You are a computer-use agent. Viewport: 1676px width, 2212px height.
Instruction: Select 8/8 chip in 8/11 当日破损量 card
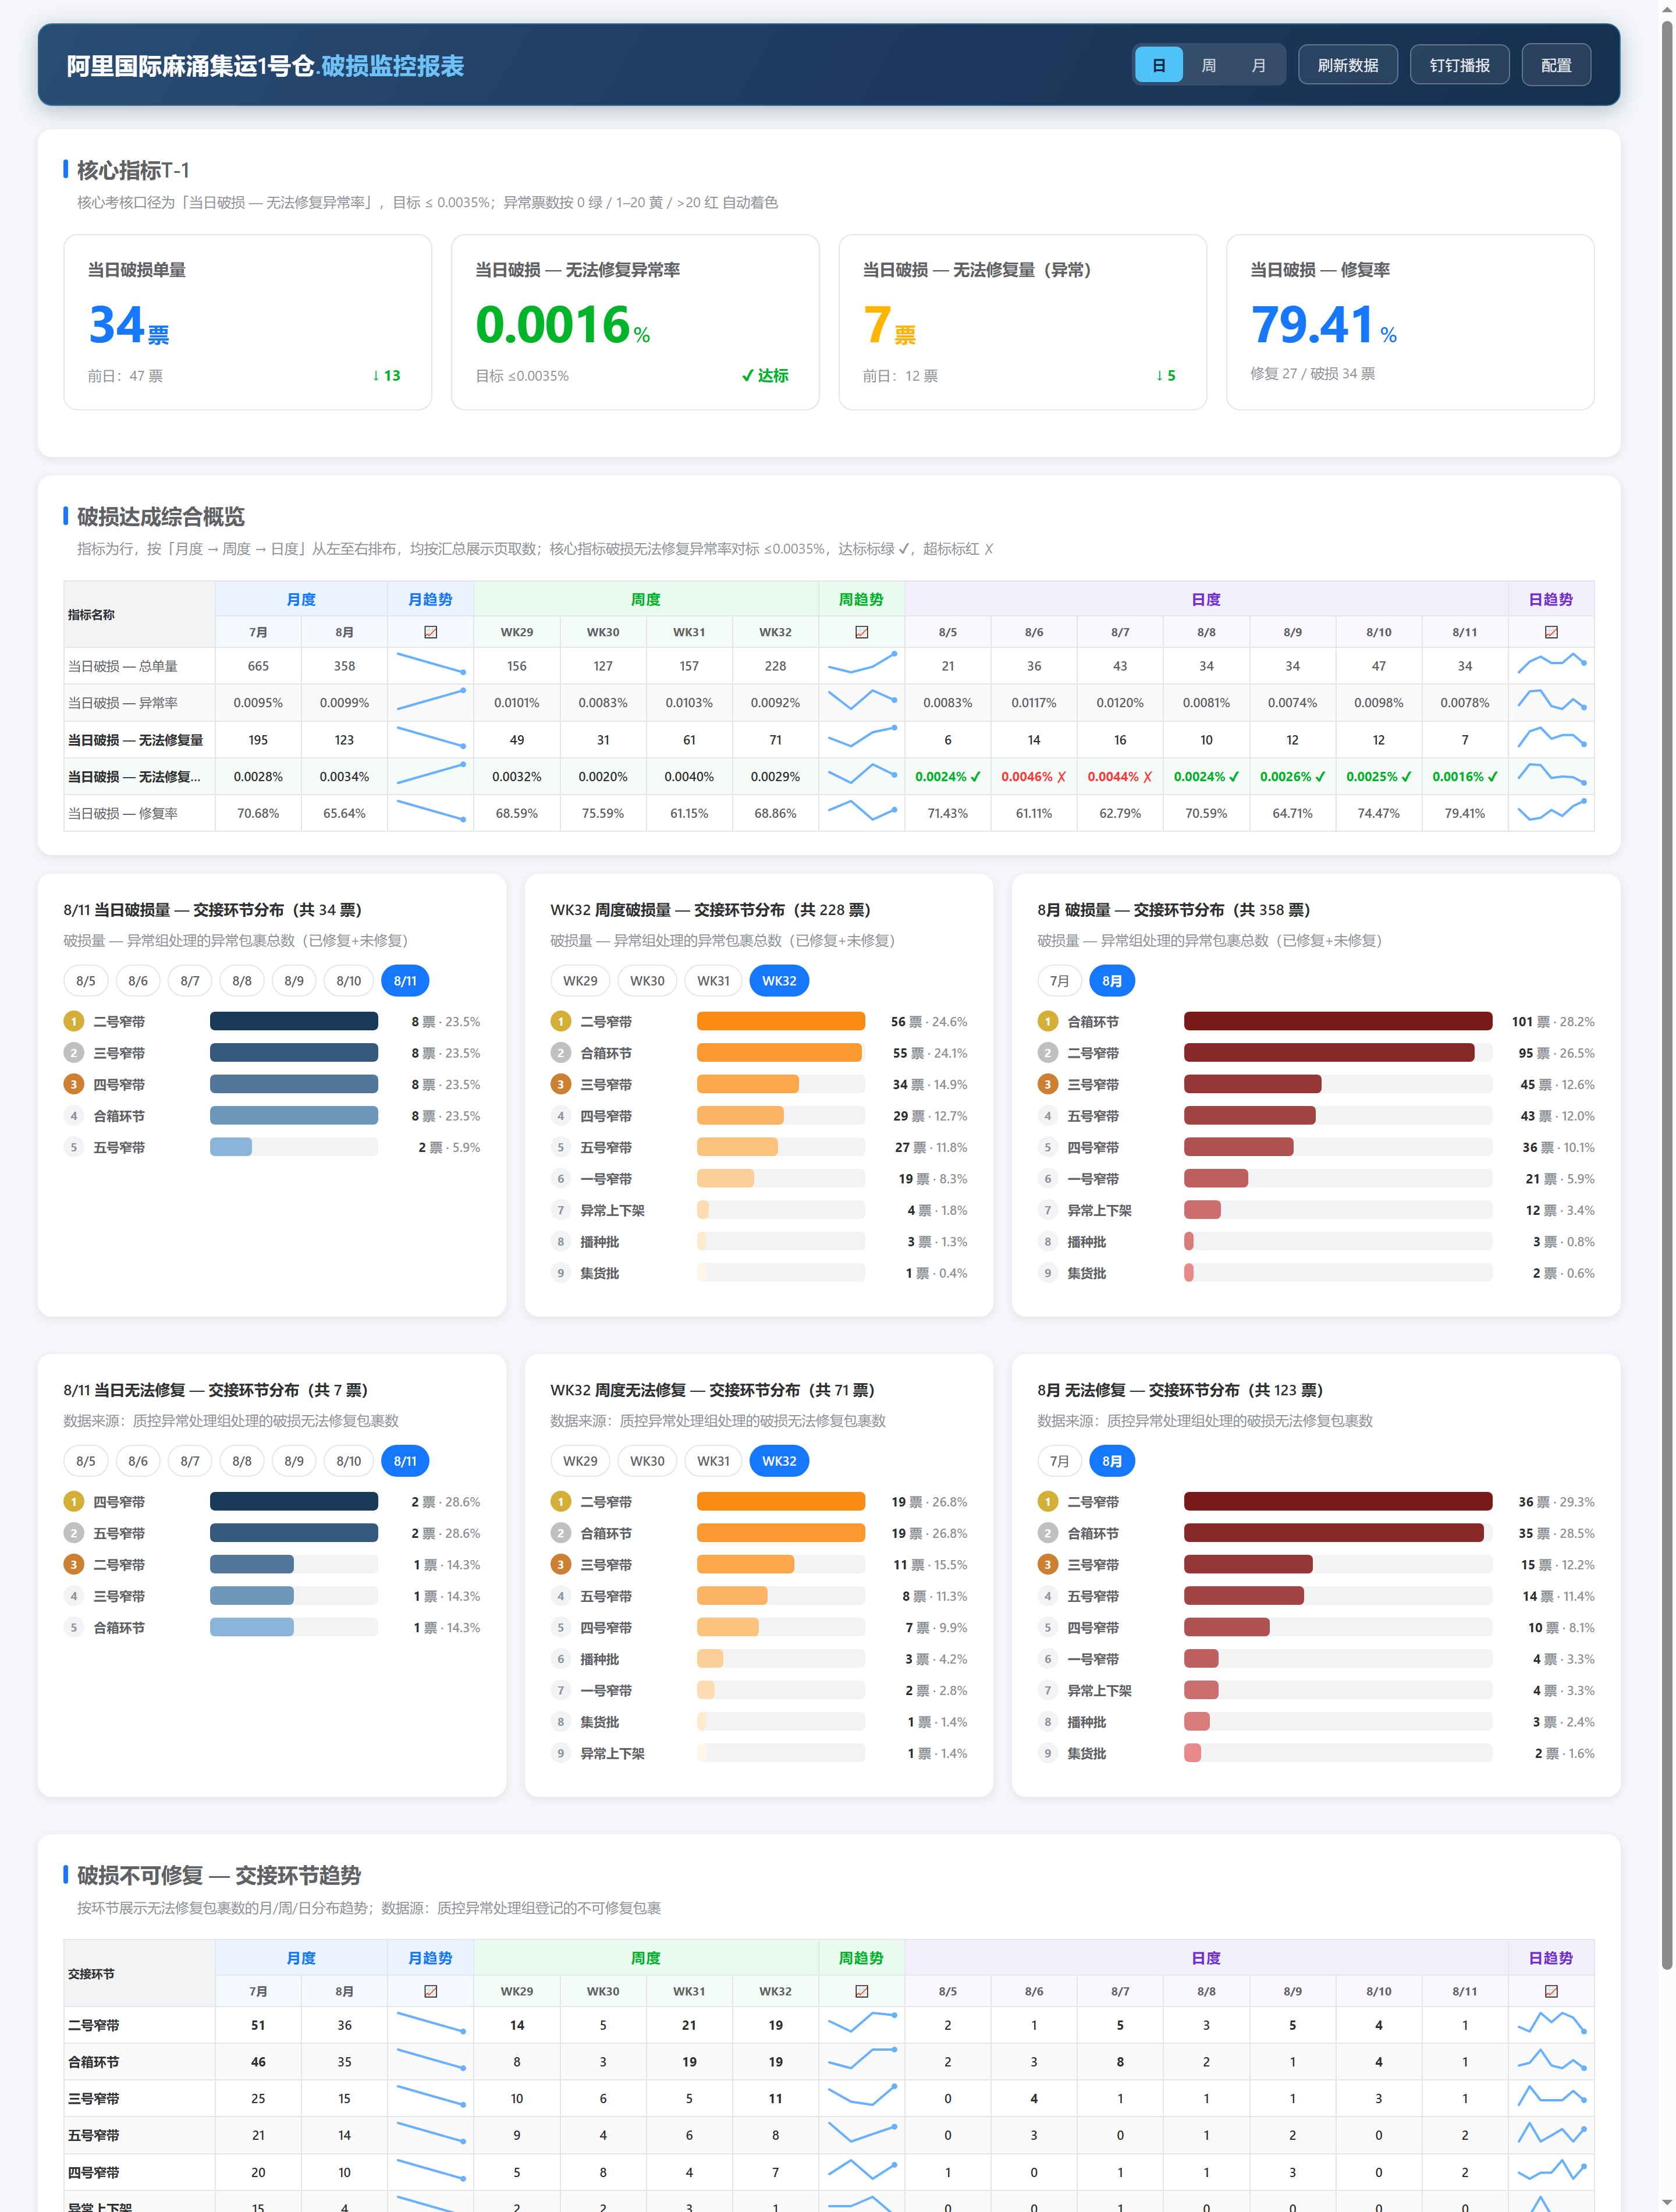pos(242,980)
